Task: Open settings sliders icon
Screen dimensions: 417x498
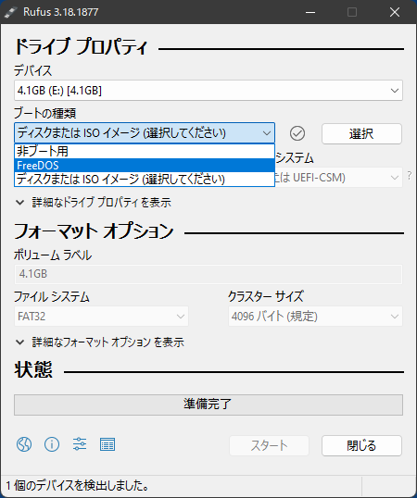Action: (x=80, y=444)
